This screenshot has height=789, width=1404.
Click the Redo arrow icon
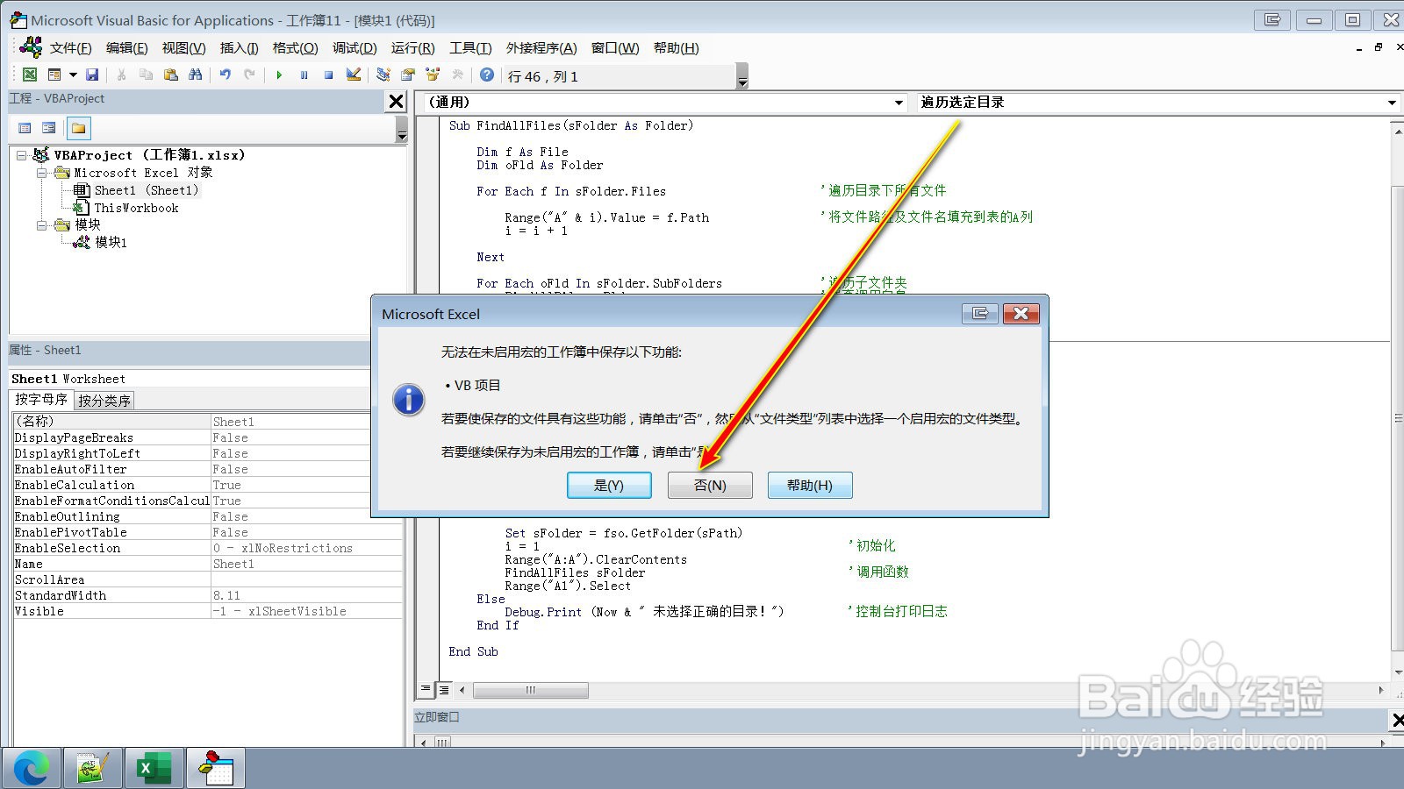[x=250, y=75]
